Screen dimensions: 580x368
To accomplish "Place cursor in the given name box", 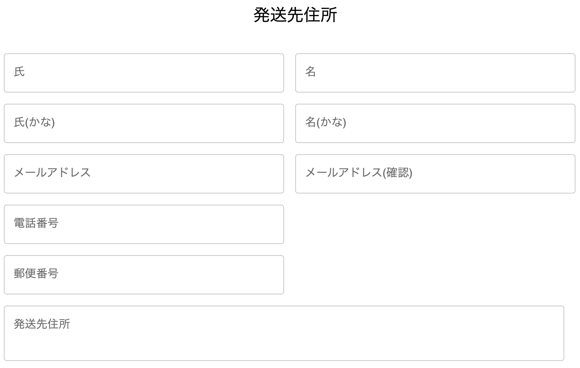I will (435, 73).
